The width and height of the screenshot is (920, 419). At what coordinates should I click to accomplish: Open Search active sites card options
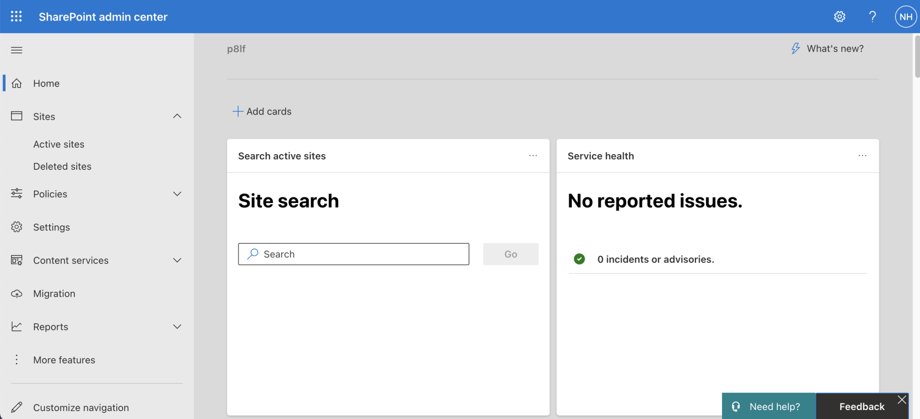click(x=533, y=156)
